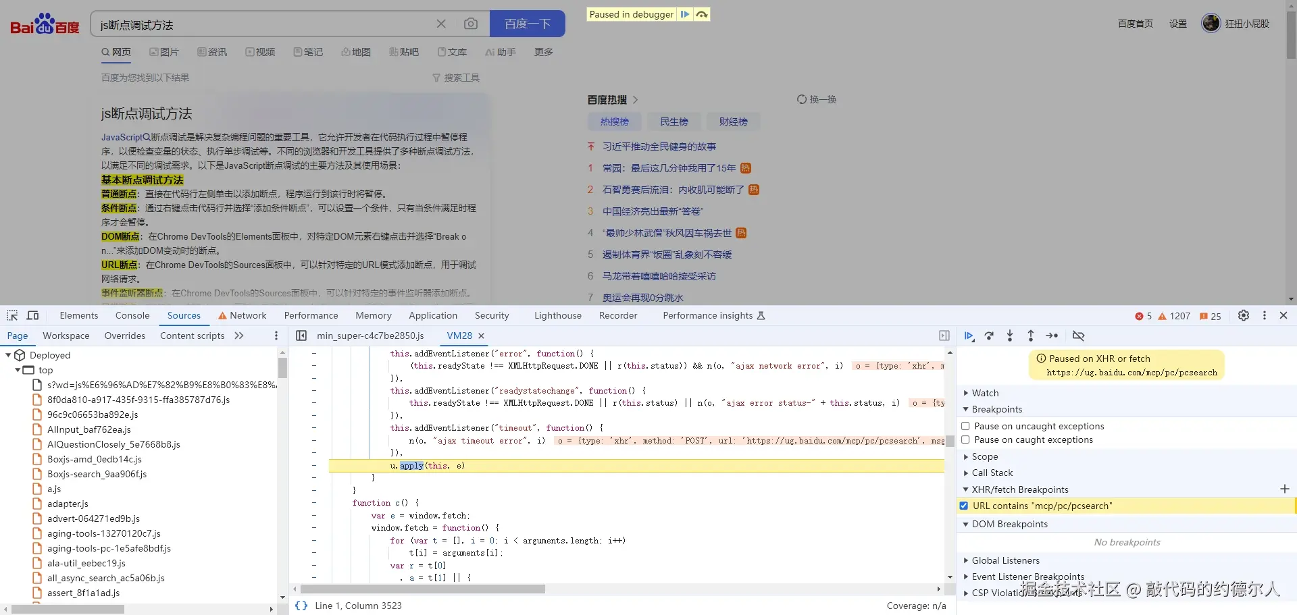Enable Pause on caught exceptions
The width and height of the screenshot is (1297, 615).
tap(965, 439)
